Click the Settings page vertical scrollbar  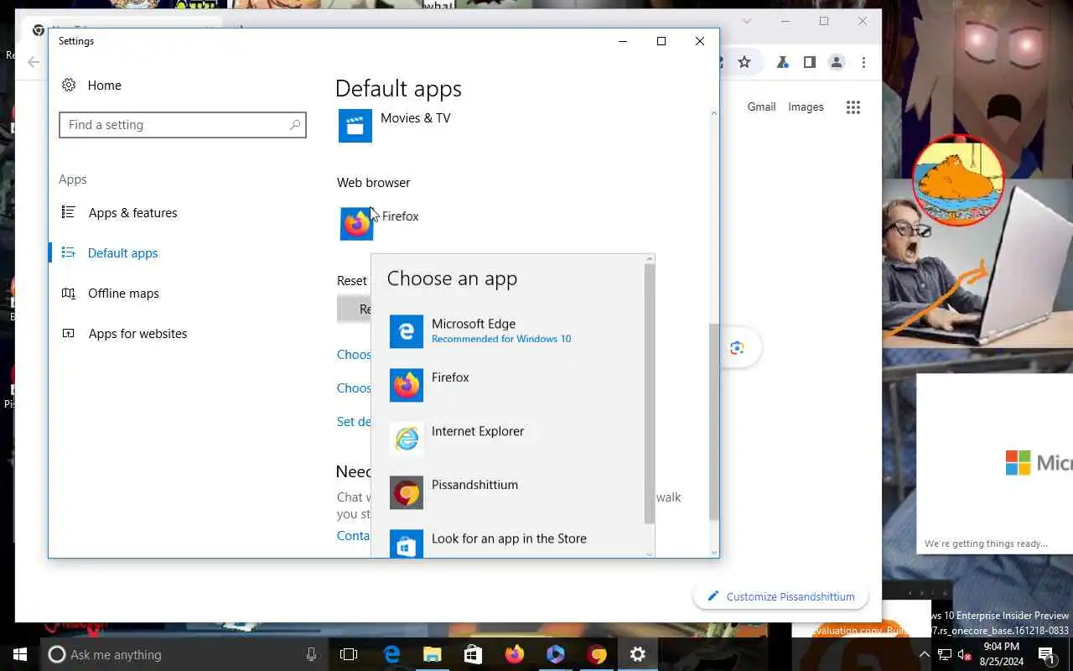714,422
